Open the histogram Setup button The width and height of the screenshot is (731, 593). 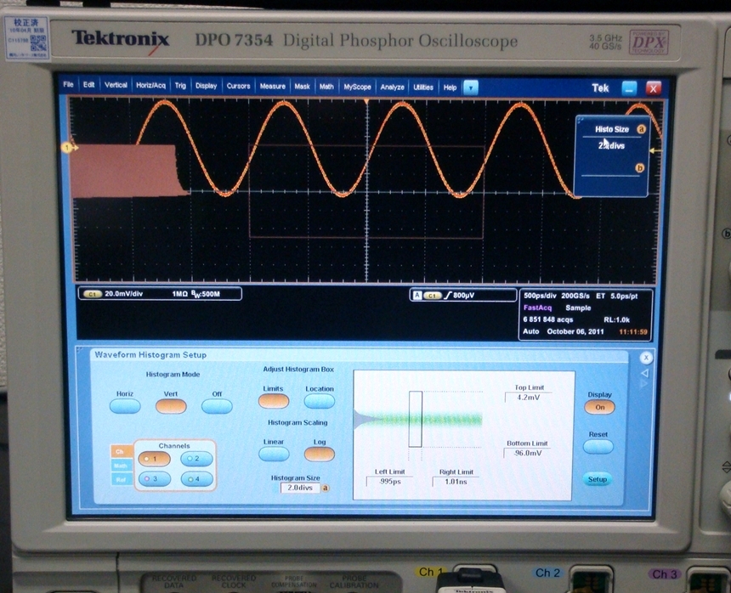pyautogui.click(x=598, y=479)
